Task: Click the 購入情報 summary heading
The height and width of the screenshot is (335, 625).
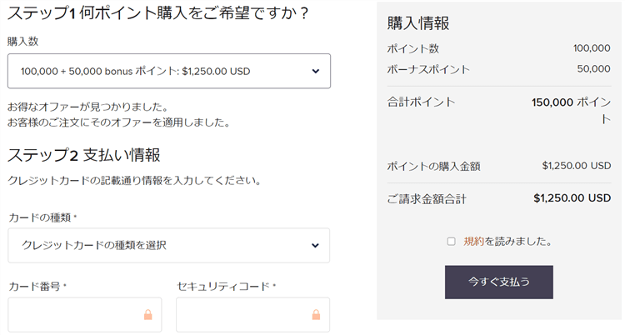Action: click(x=418, y=23)
